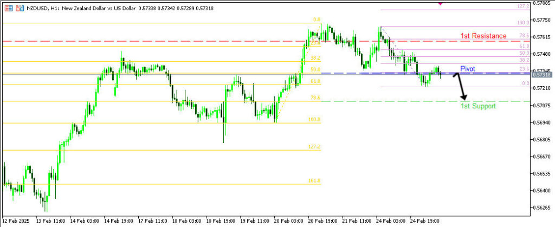The width and height of the screenshot is (555, 227).
Task: Click the 0.57885 price on the scale
Action: click(542, 3)
